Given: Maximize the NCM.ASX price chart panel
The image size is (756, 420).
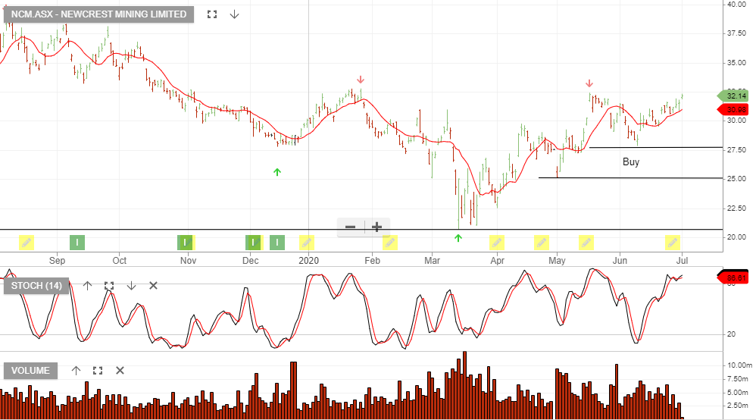Looking at the screenshot, I should point(212,14).
